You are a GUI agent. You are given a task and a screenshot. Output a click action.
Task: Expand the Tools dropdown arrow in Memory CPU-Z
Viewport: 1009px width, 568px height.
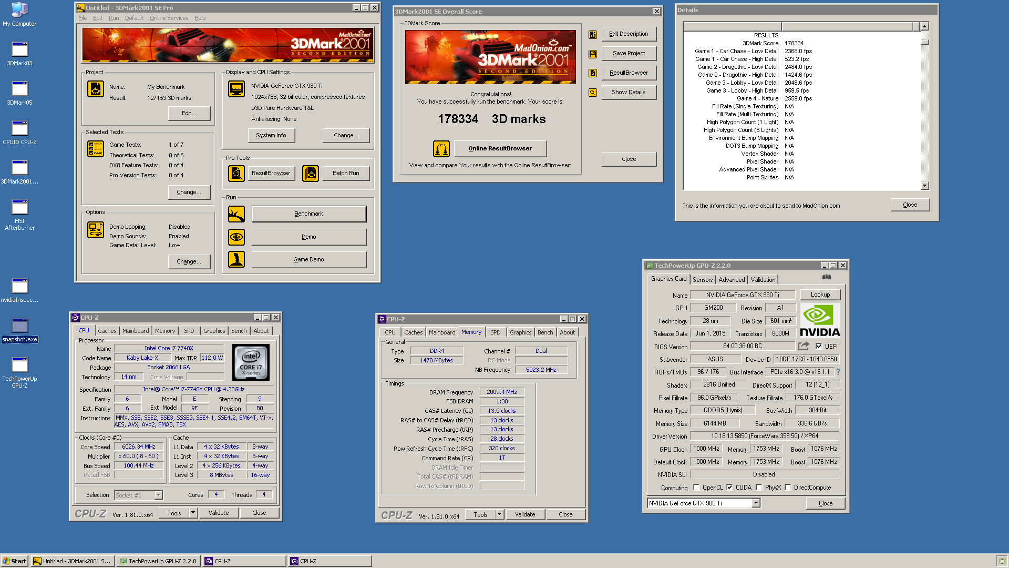click(499, 514)
